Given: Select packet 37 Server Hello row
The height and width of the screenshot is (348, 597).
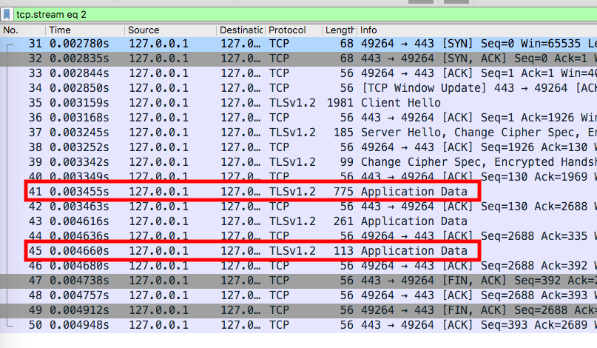Looking at the screenshot, I should point(299,133).
